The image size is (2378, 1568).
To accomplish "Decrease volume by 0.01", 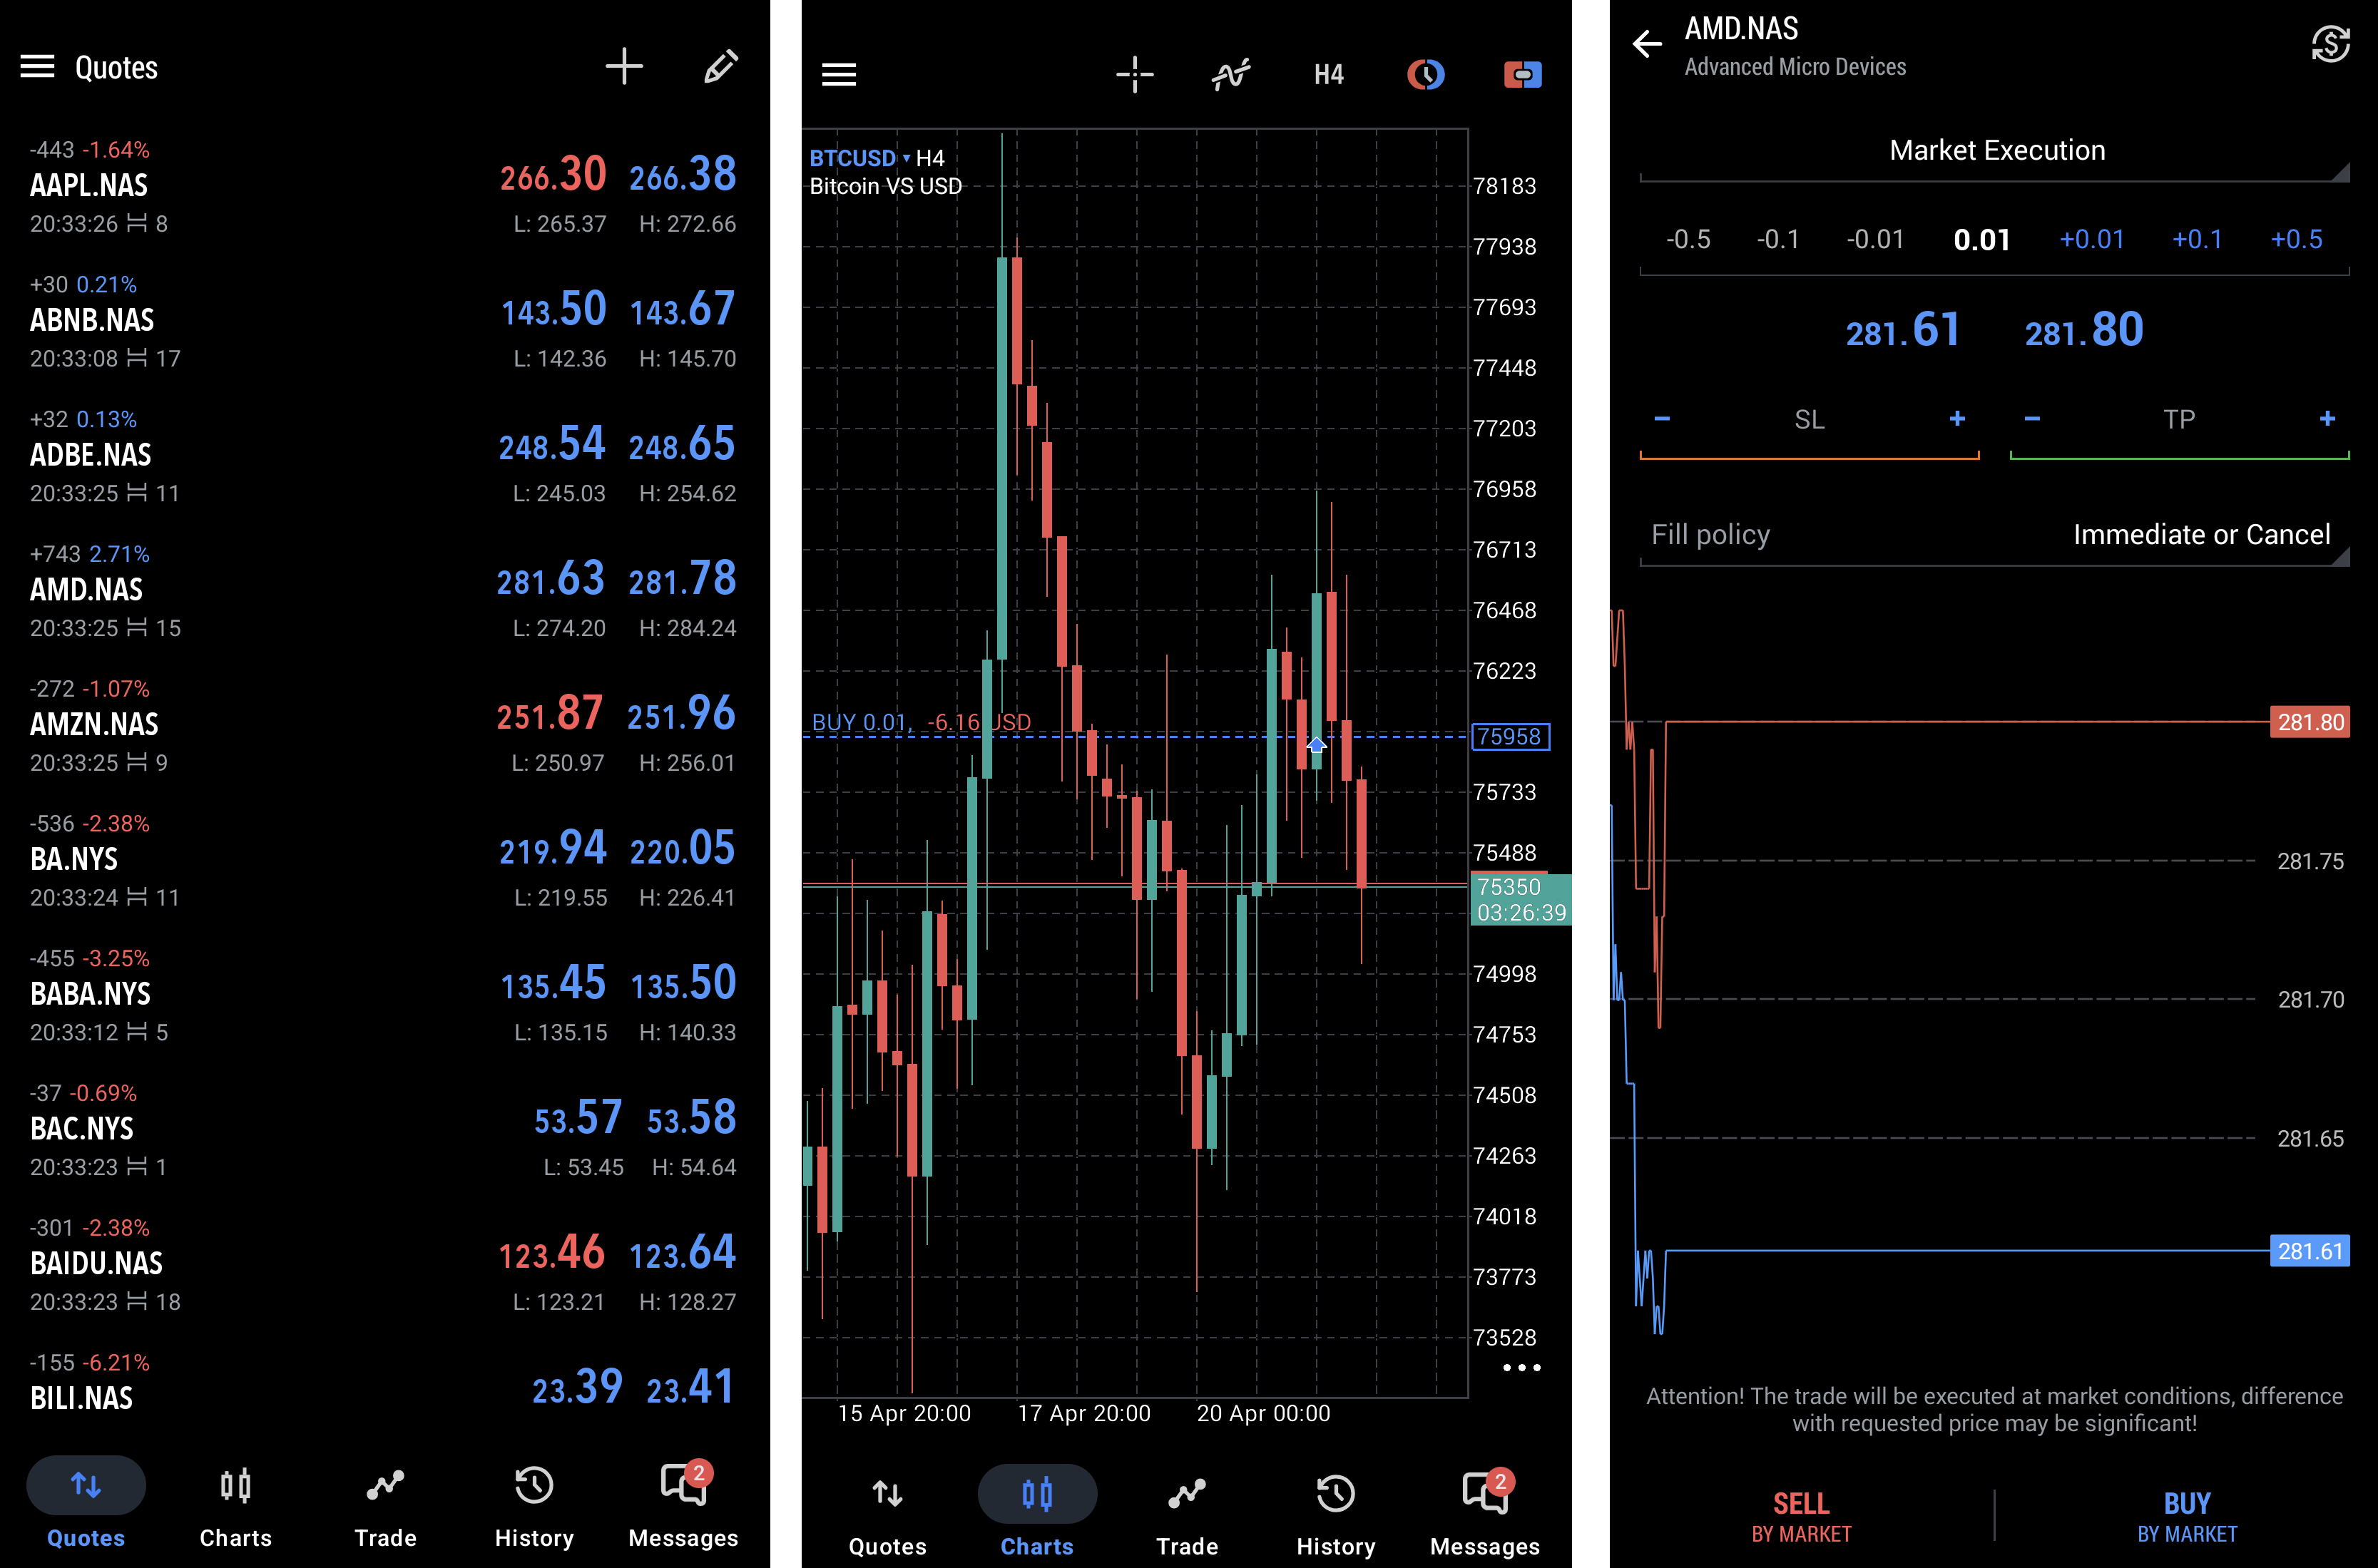I will 1875,240.
